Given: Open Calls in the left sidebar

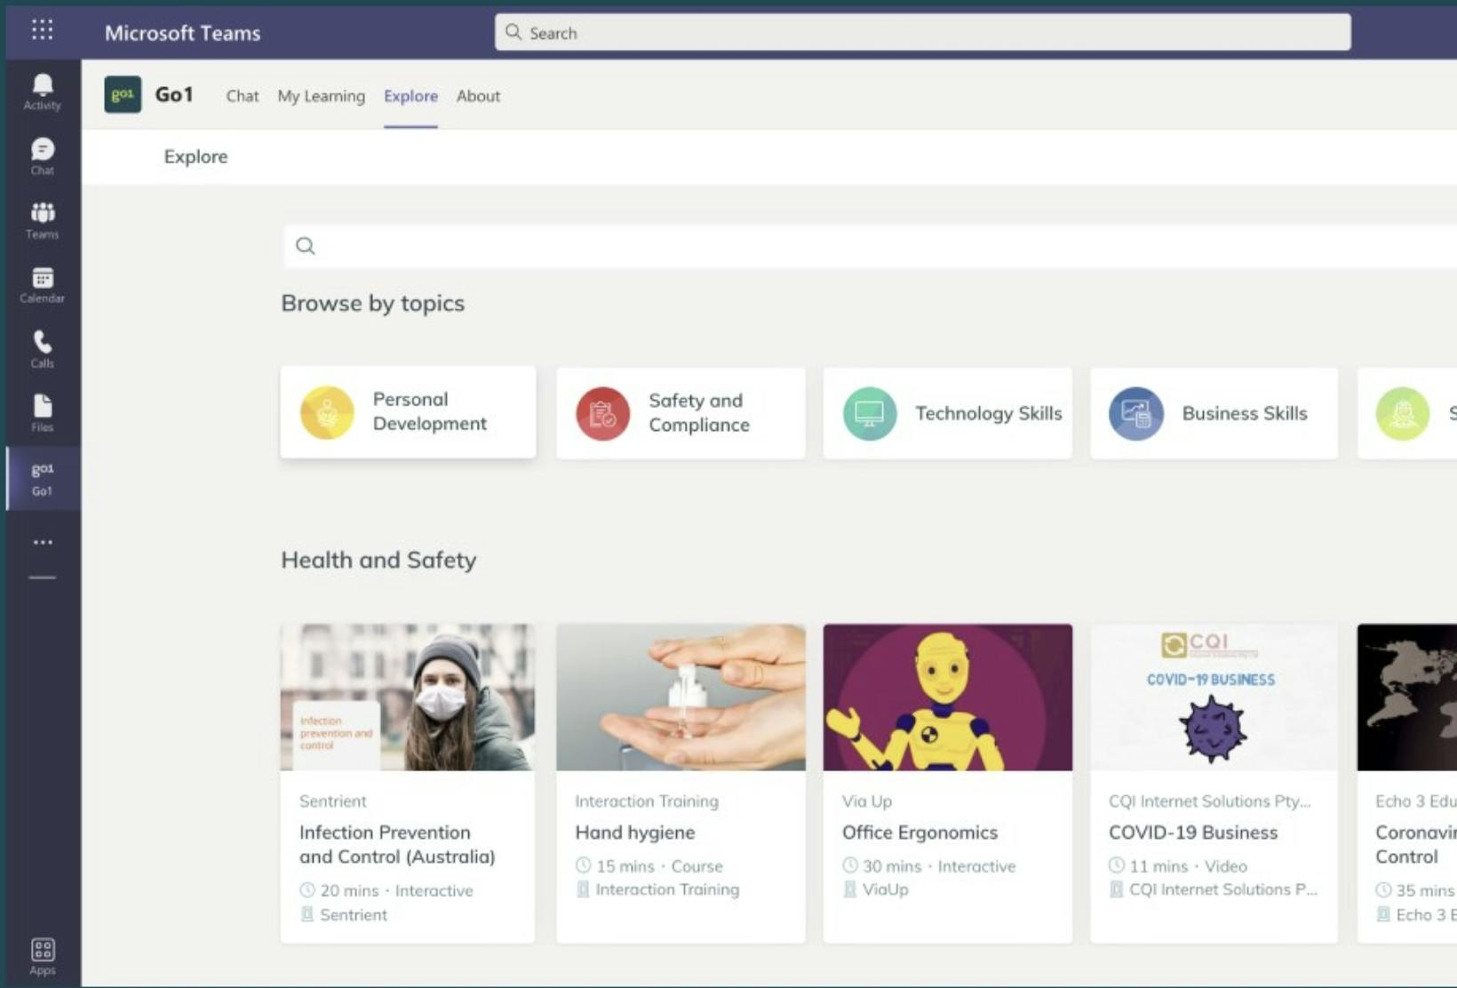Looking at the screenshot, I should tap(42, 349).
